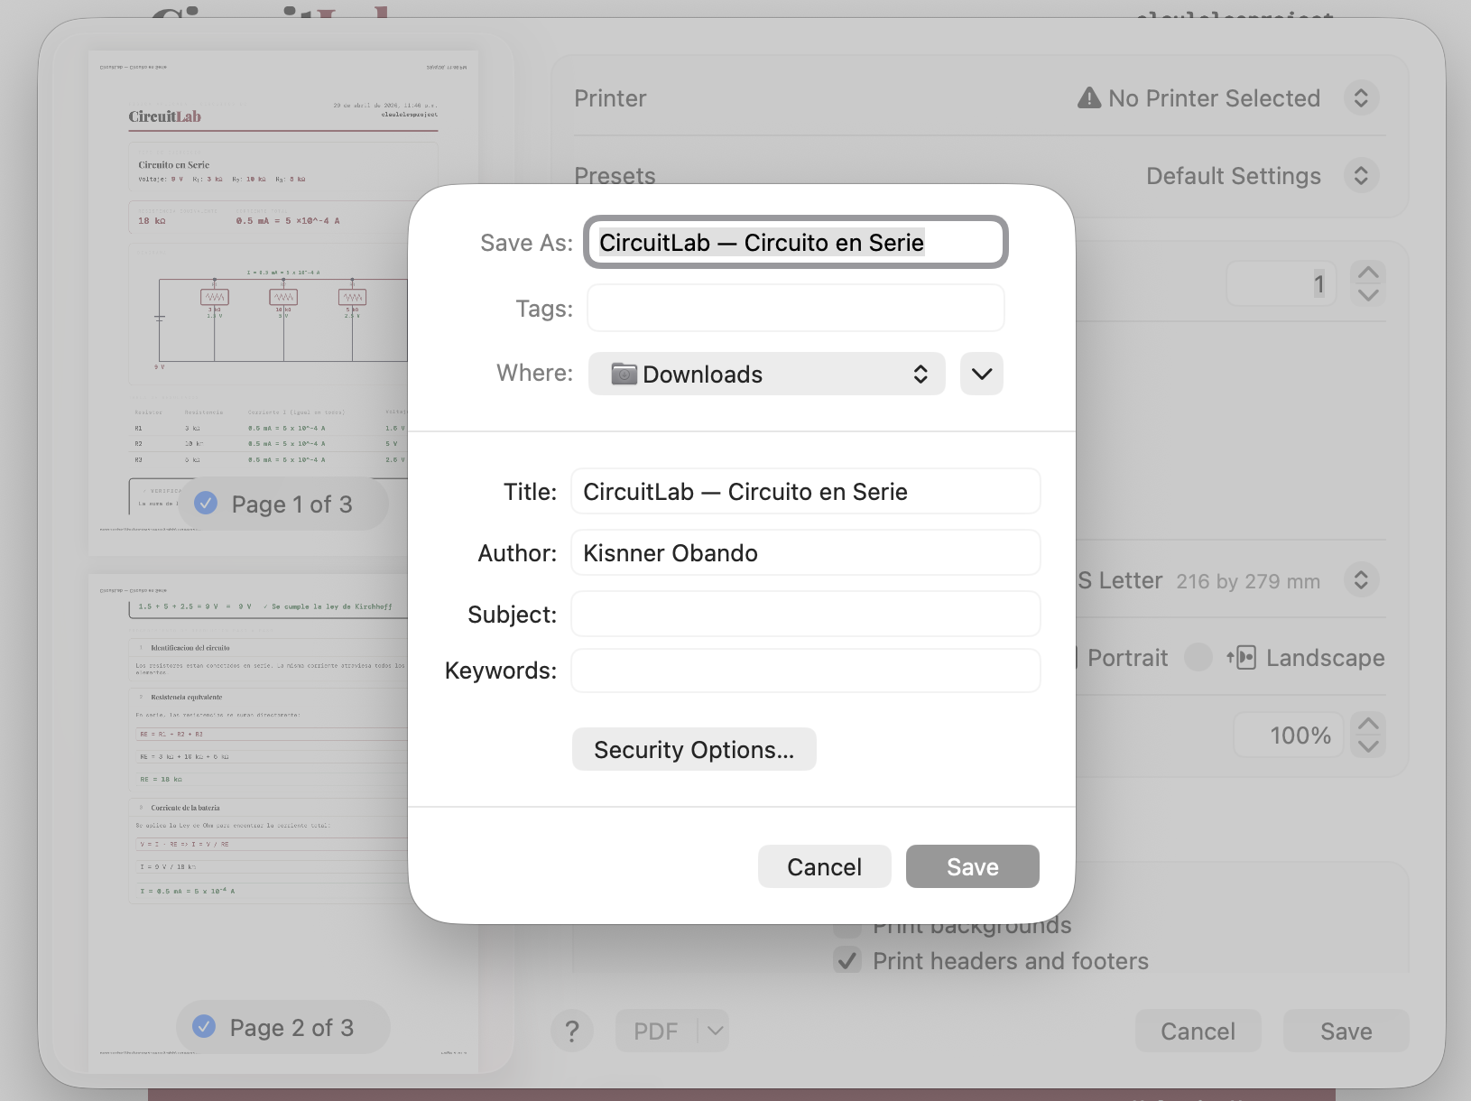Screen dimensions: 1471x1101
Task: Open the PDF options dropdown arrow
Action: [x=715, y=1031]
